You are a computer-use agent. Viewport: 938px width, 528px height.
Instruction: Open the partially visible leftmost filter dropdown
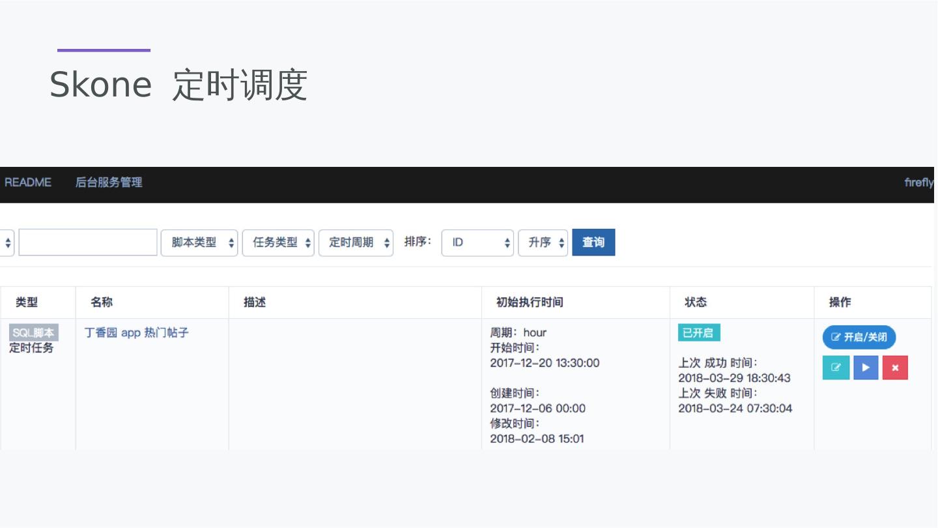point(7,242)
